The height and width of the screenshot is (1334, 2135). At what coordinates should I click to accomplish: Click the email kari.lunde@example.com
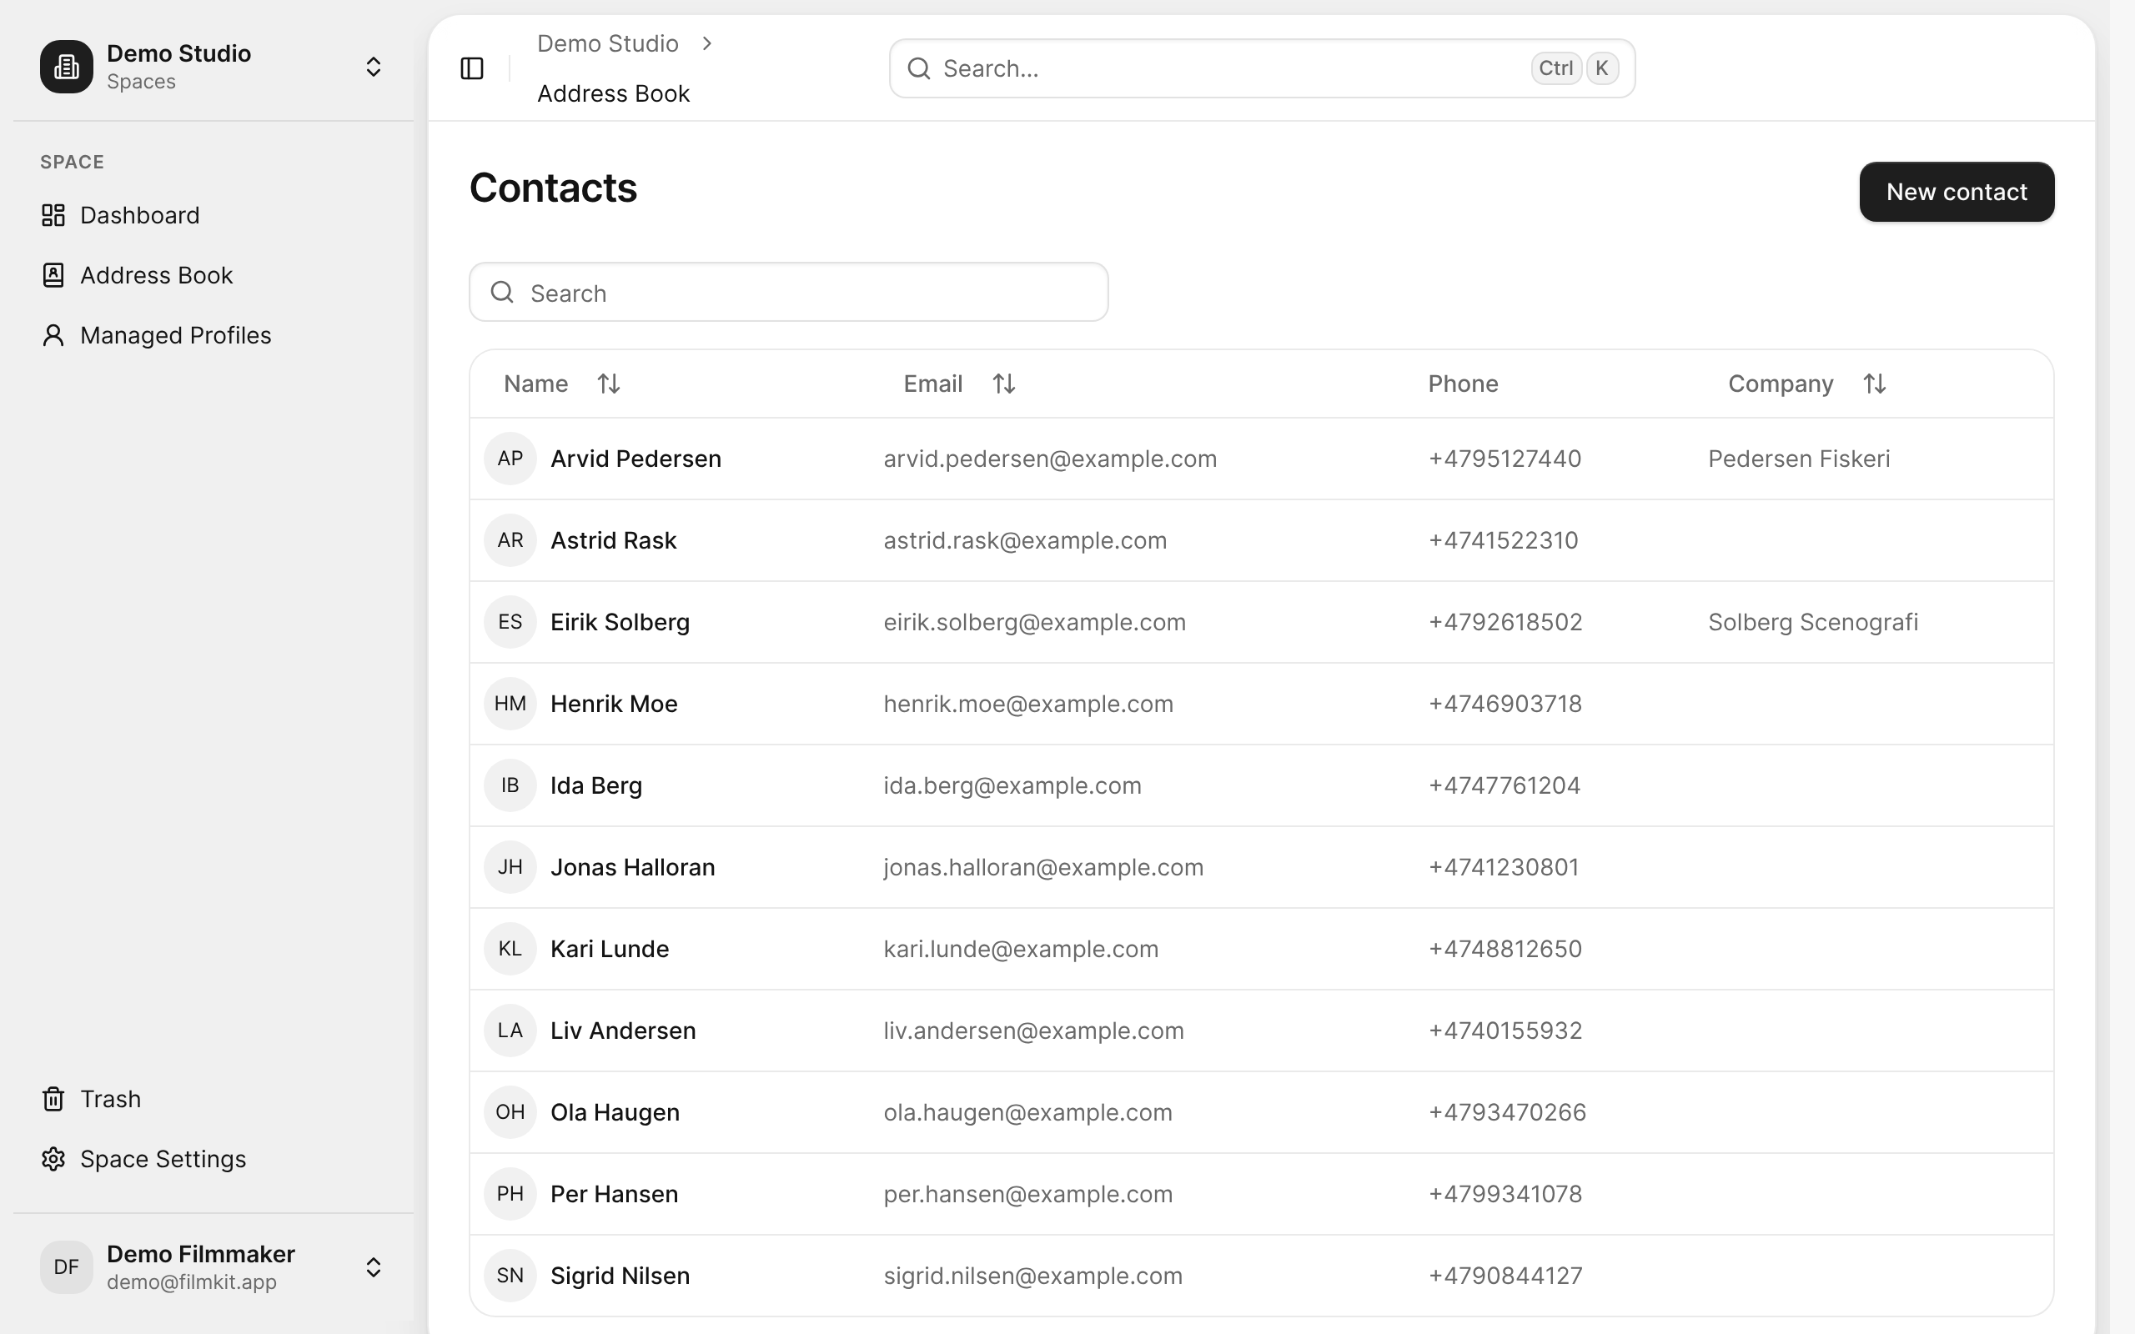1021,949
